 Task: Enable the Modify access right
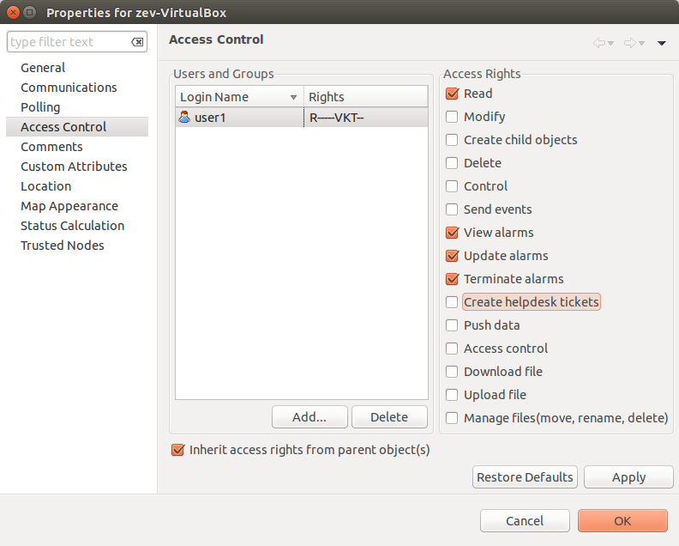coord(452,117)
